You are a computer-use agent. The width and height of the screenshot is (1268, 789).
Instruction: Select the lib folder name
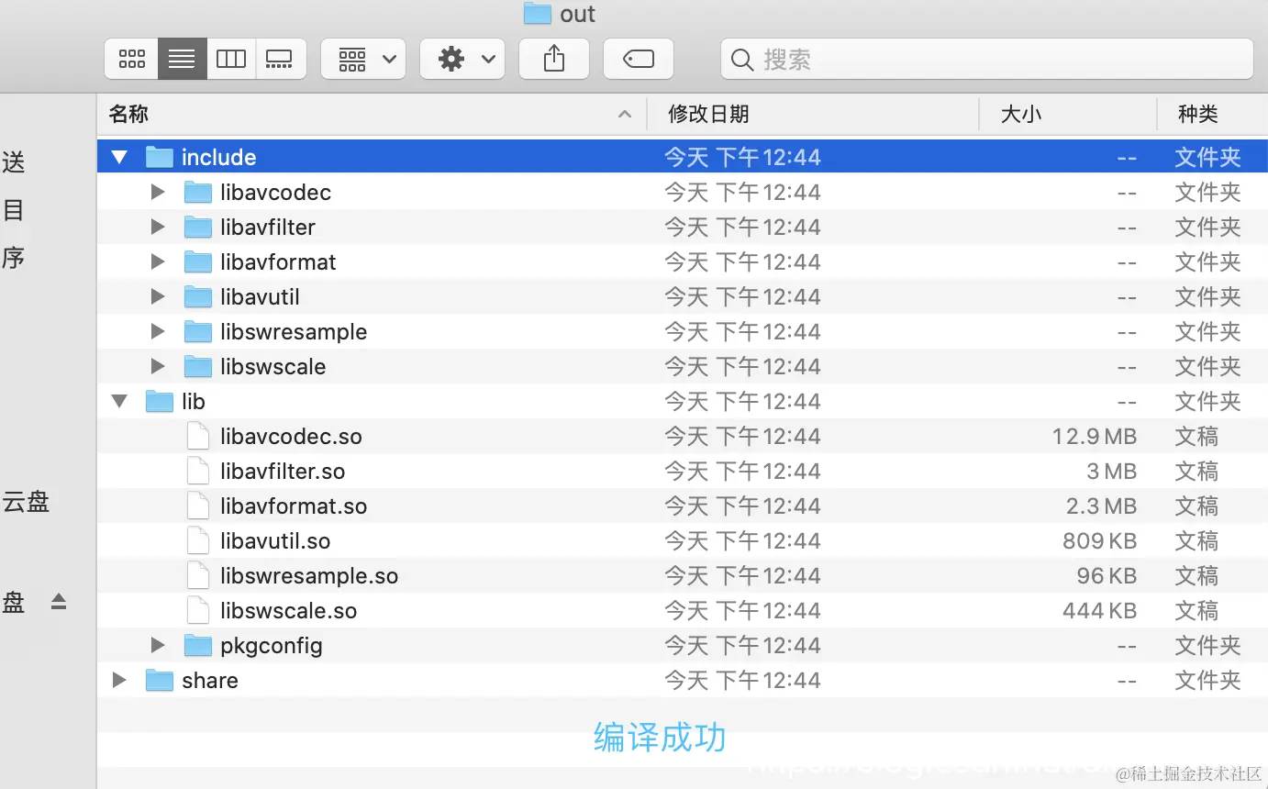[x=194, y=401]
